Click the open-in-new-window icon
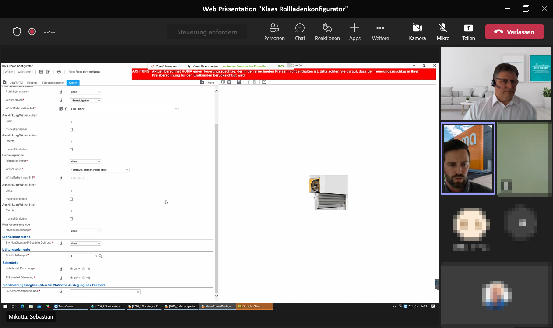Screen dimensions: 553x328 [264, 82]
